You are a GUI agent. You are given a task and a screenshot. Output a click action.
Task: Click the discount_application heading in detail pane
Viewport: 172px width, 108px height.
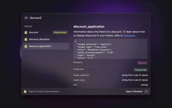point(89,27)
